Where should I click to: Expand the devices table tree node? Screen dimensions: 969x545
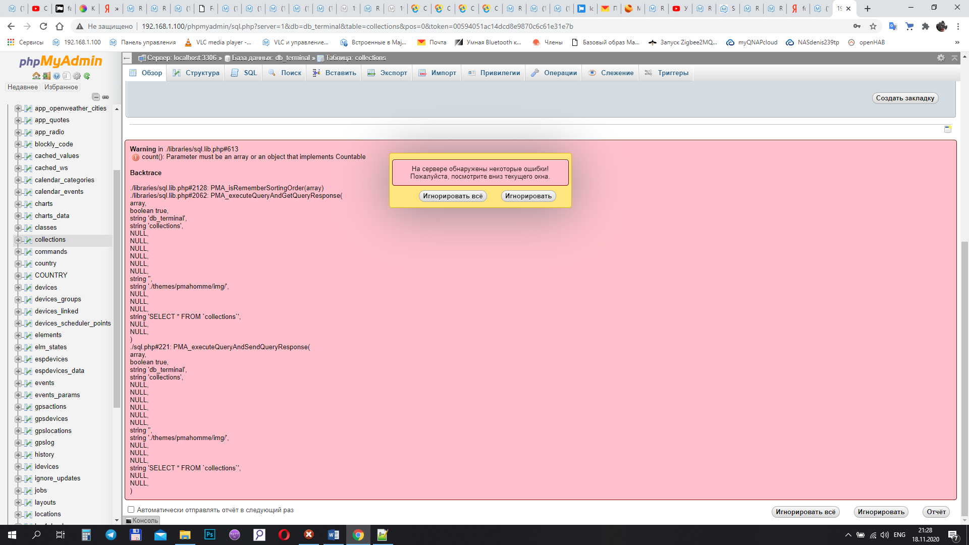[x=18, y=288]
